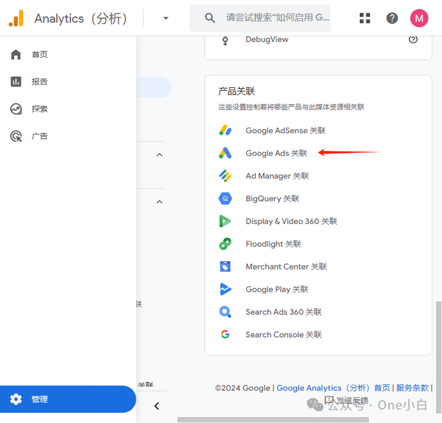Click the explore trend icon
This screenshot has height=423, width=442.
click(16, 109)
